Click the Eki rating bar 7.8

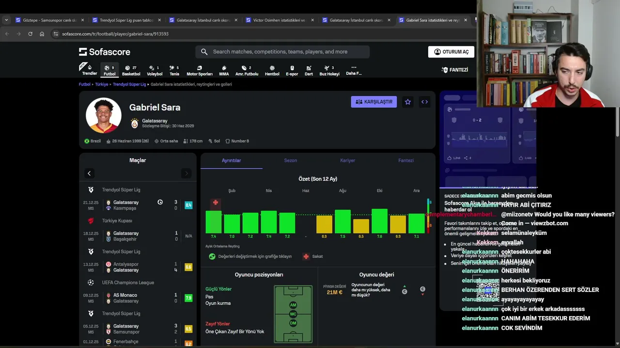(x=379, y=221)
